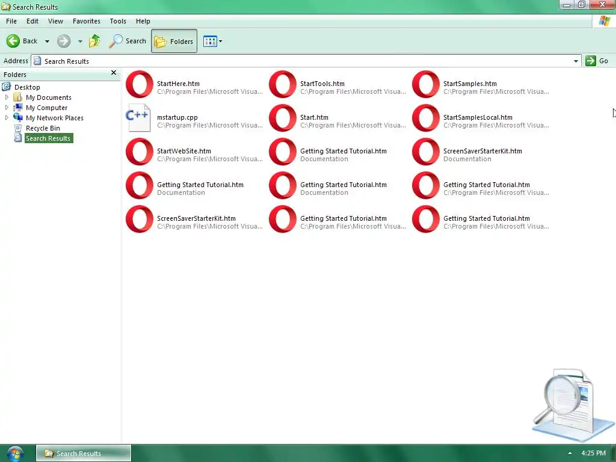Open the Favorites menu
The image size is (616, 462).
point(87,21)
